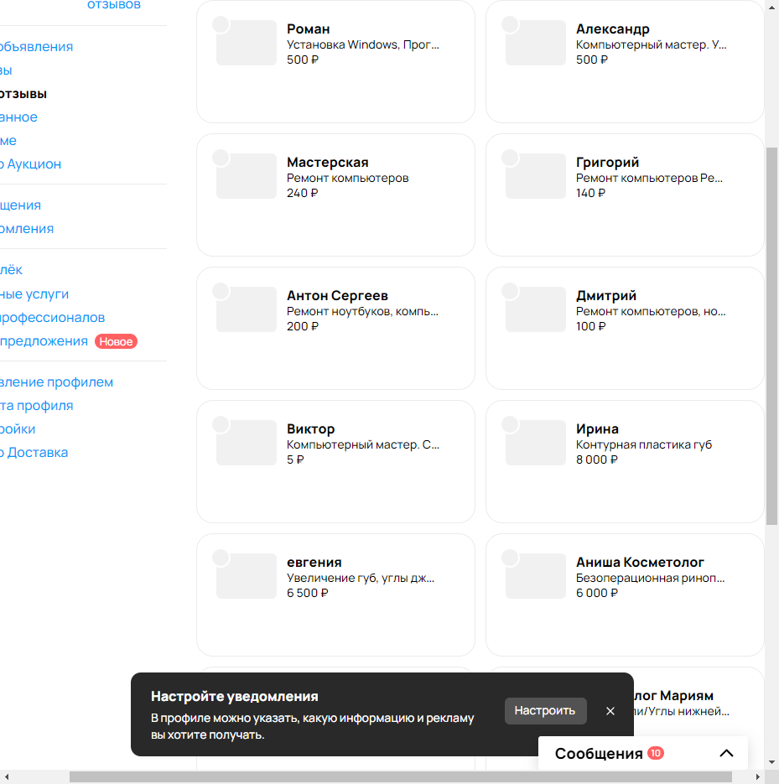Click the avatar circle on Виктор's card
This screenshot has width=779, height=784.
(x=221, y=424)
